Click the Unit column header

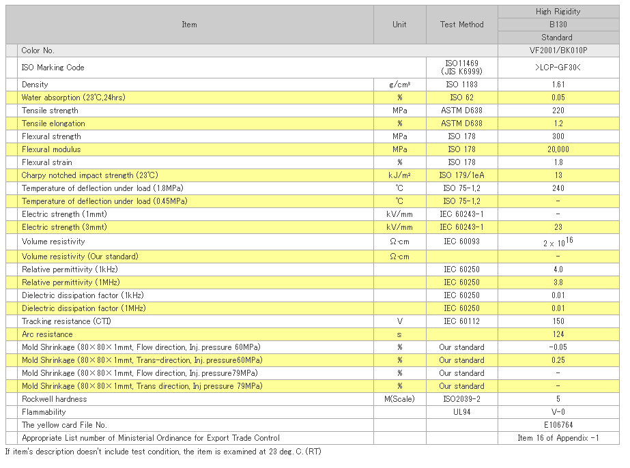[399, 25]
